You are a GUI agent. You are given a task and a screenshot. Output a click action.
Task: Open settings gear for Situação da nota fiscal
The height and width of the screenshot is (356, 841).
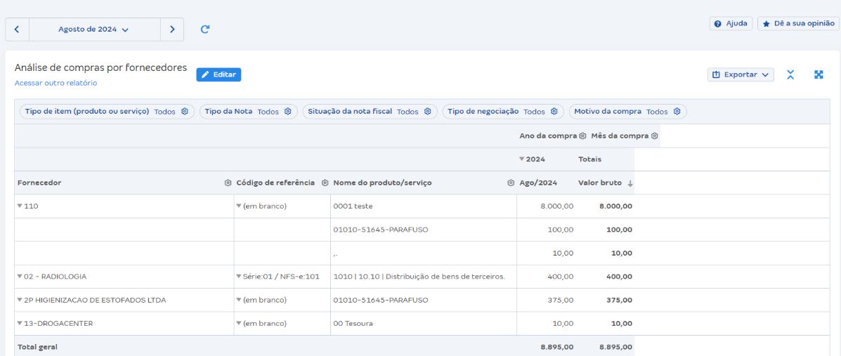click(427, 112)
